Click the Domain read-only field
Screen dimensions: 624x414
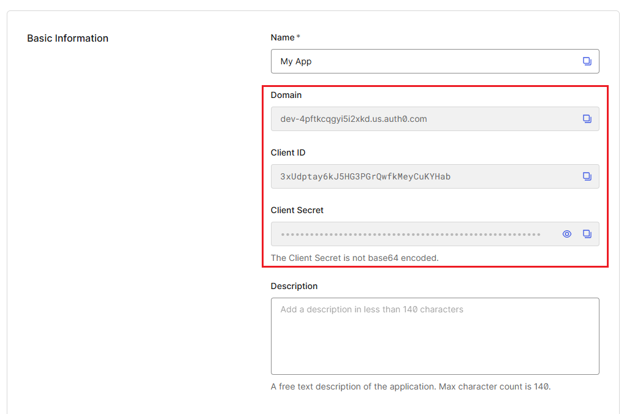(x=423, y=119)
